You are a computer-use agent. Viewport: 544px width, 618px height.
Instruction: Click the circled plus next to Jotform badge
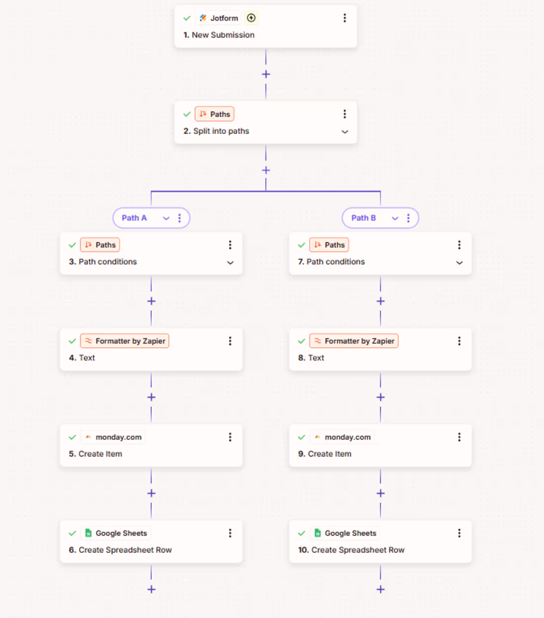coord(251,18)
